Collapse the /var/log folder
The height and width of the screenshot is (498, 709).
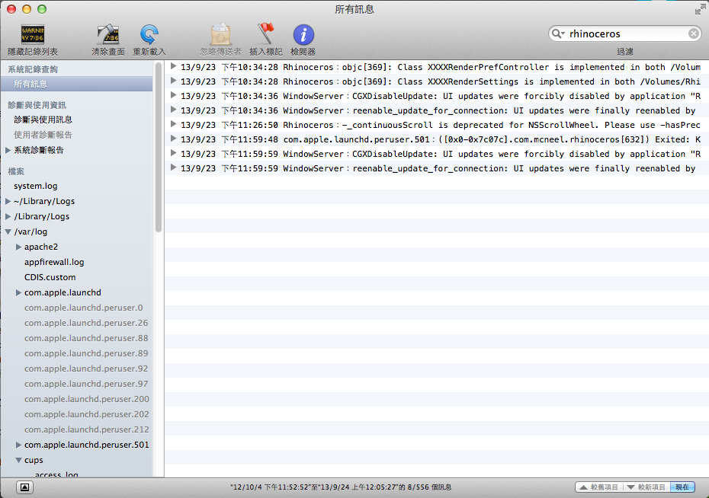click(8, 231)
